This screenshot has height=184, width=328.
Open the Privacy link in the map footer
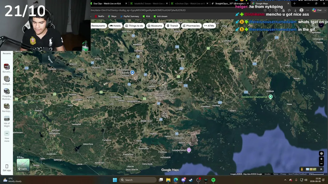coord(283,174)
